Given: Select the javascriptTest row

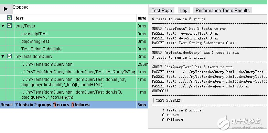Looking at the screenshot, I should pyautogui.click(x=74, y=34).
